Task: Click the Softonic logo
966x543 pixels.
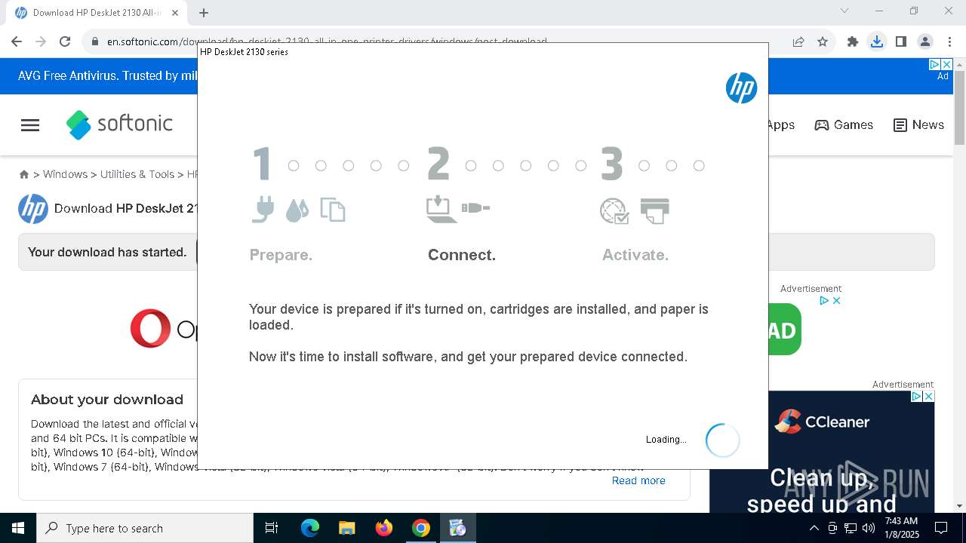Action: (119, 124)
